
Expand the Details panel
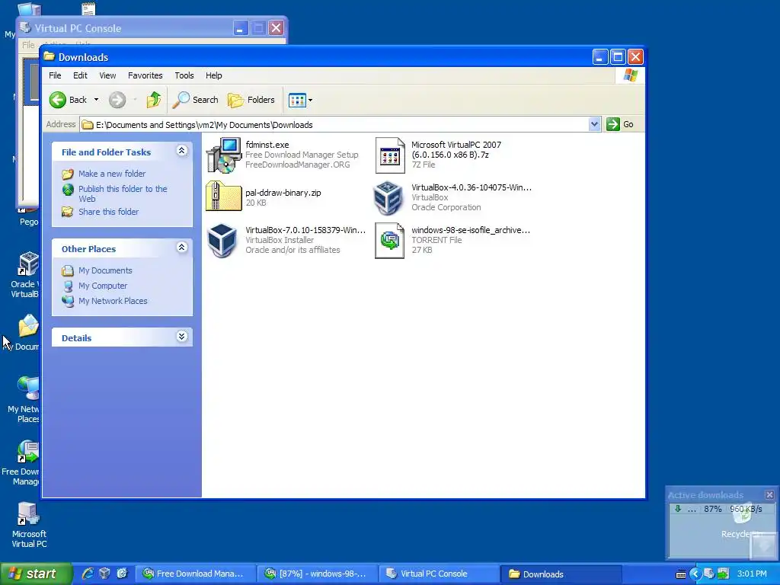point(181,337)
